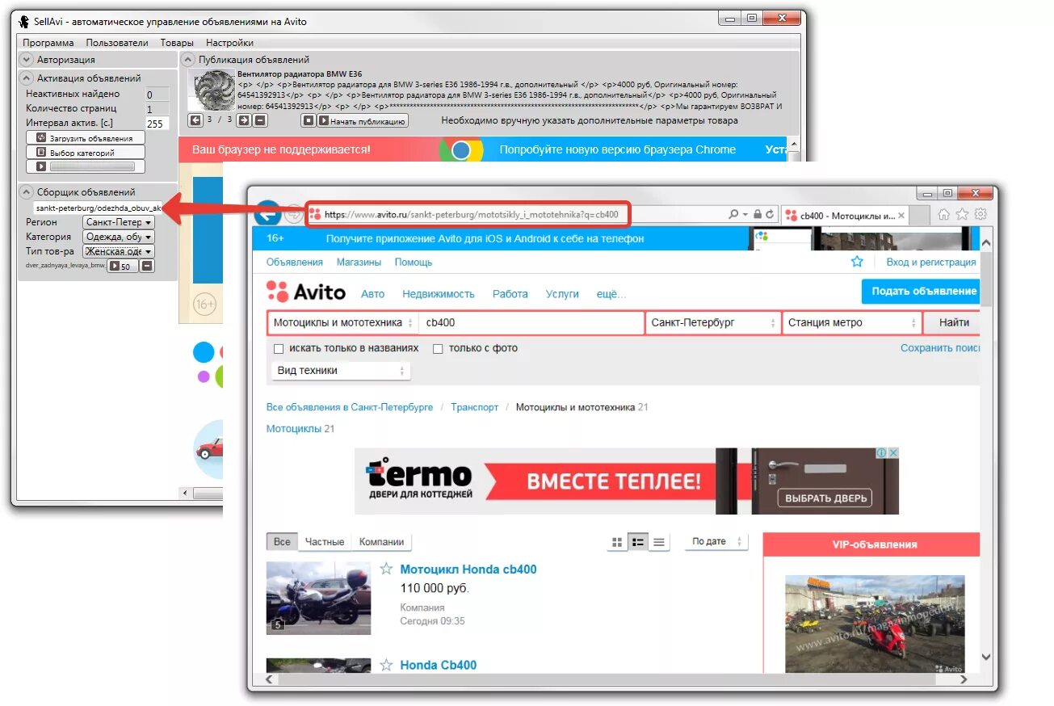Open the Пользователи menu
1054x706 pixels.
117,43
